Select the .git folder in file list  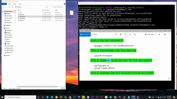coord(21,13)
